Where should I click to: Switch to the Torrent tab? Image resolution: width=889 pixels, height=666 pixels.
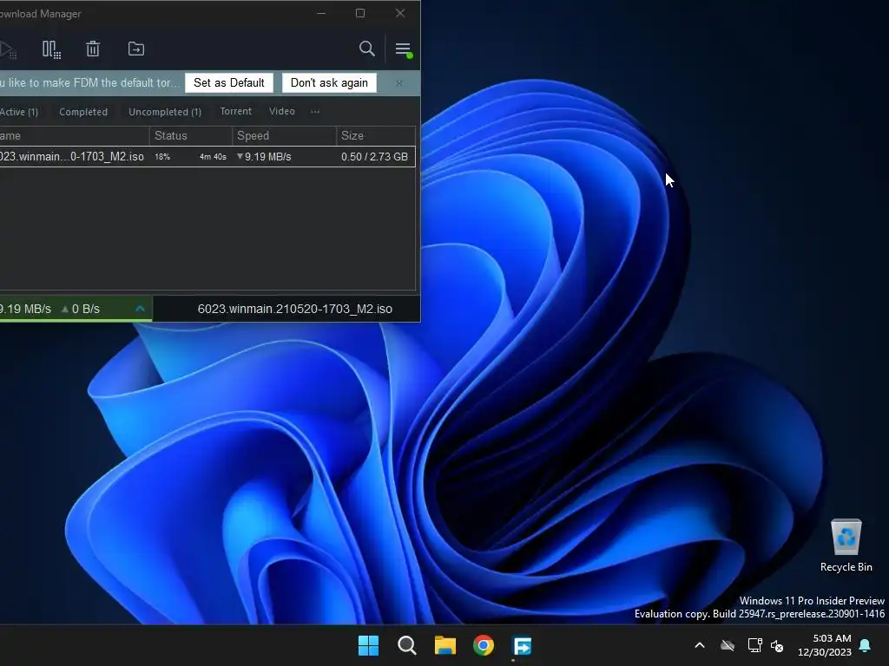tap(236, 111)
